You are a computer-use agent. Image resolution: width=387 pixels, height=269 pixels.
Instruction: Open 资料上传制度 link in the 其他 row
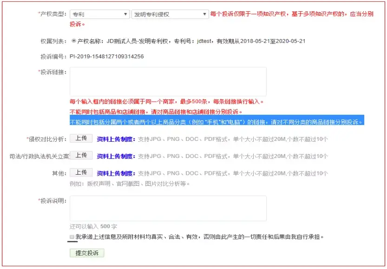tap(116, 173)
